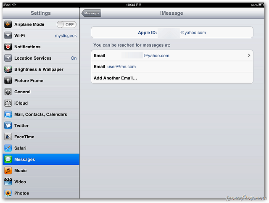Click the Settings sidebar header
The width and height of the screenshot is (269, 203).
click(x=41, y=13)
